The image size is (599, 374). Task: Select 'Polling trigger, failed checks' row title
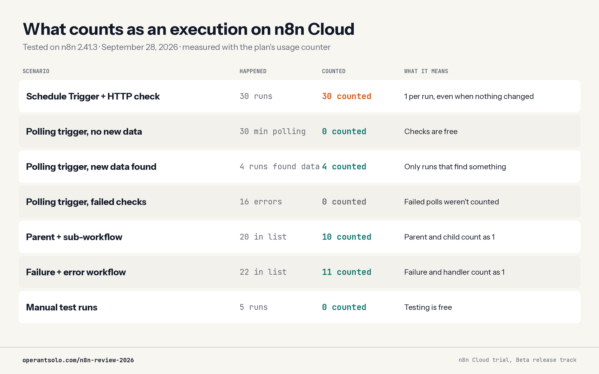[x=86, y=202]
